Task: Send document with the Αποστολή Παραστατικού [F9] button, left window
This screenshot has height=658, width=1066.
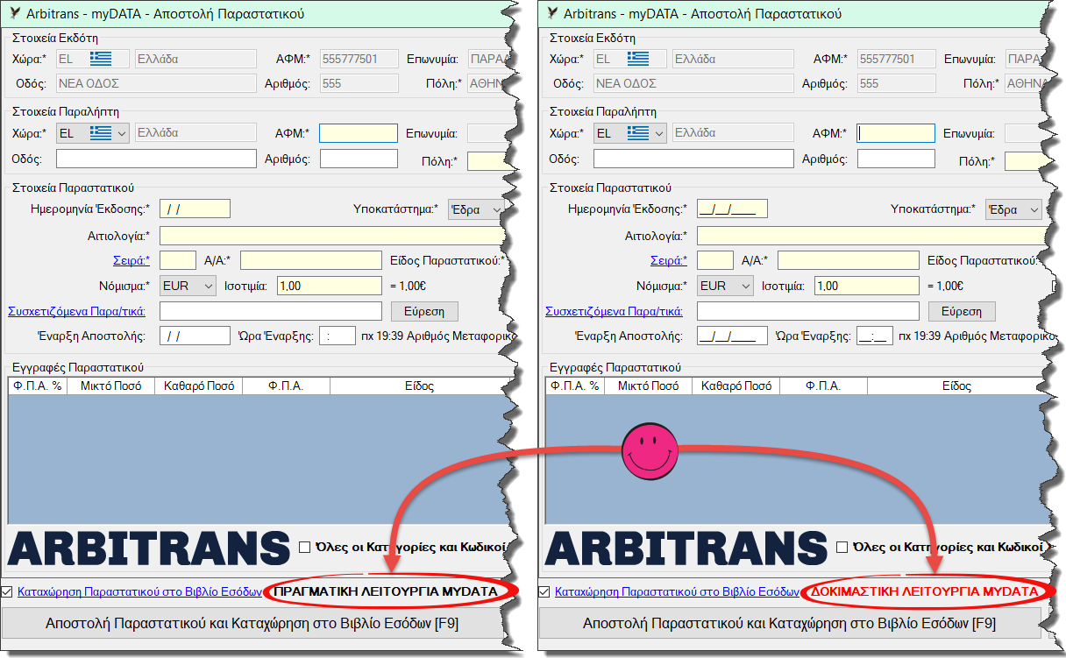Action: click(252, 624)
